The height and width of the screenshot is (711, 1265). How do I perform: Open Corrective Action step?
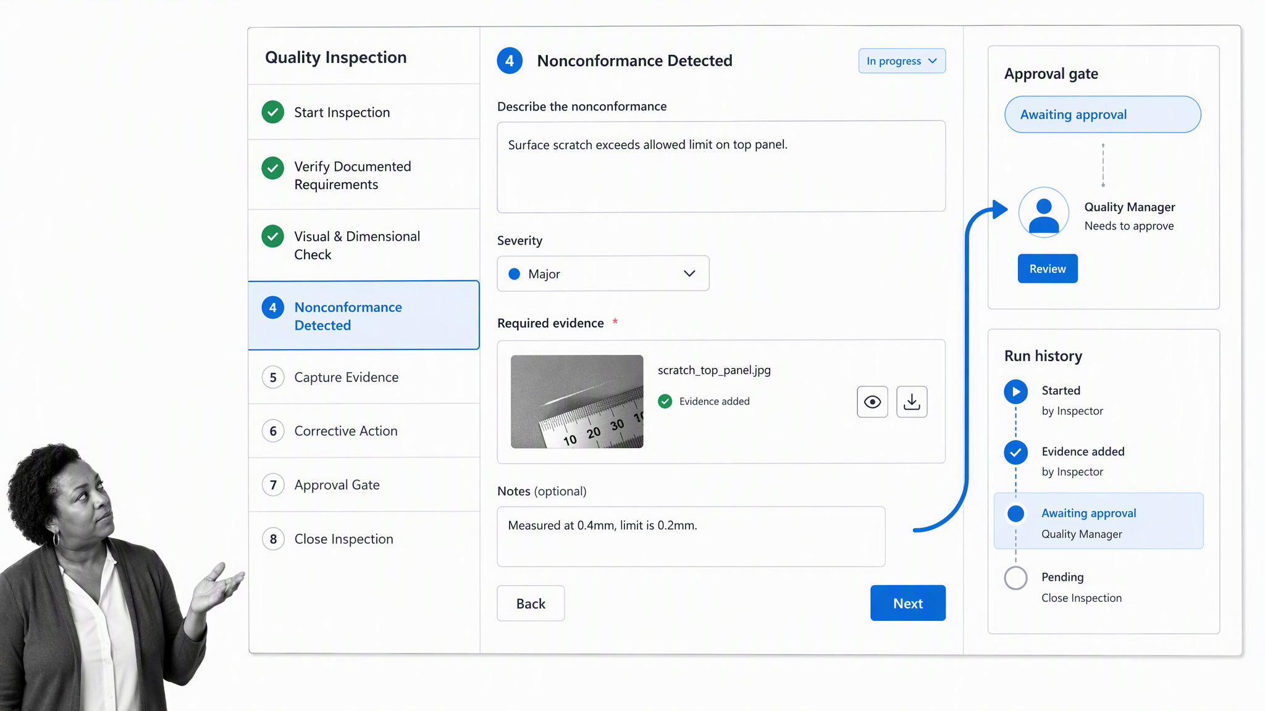point(364,431)
